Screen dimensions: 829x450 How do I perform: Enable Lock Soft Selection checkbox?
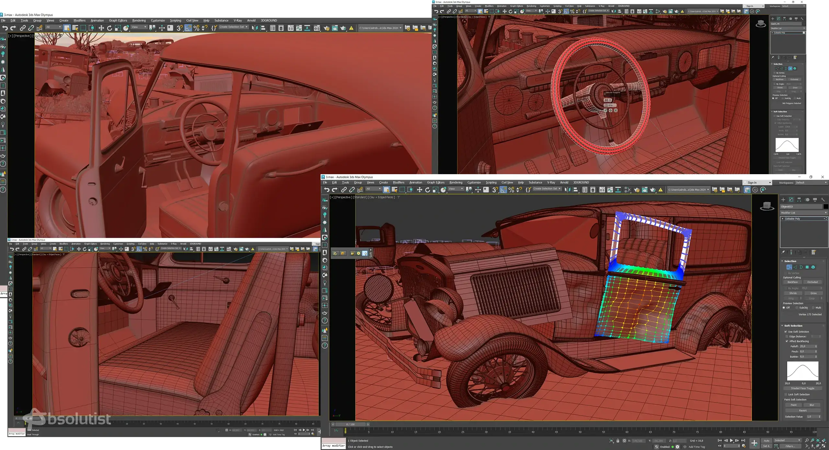pyautogui.click(x=786, y=394)
